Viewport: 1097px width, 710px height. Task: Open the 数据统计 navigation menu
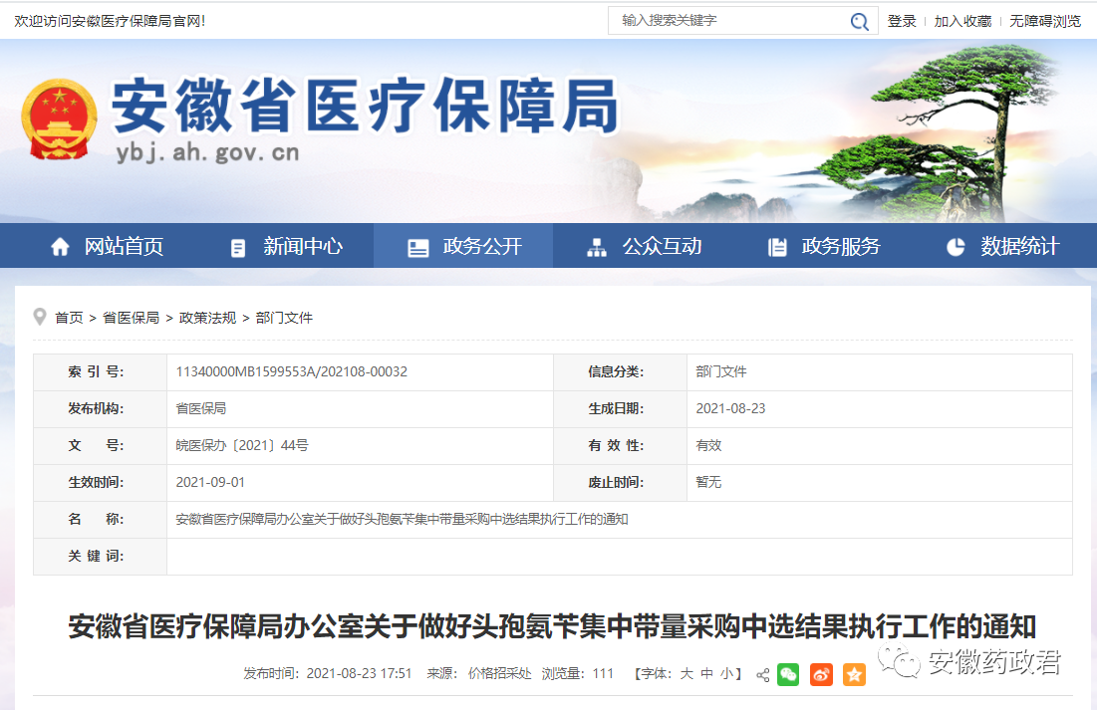1001,247
